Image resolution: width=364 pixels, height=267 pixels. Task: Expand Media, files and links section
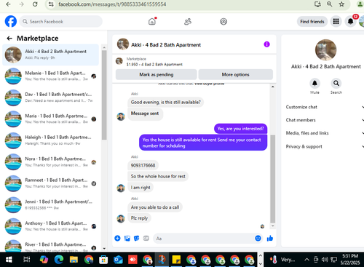pos(324,133)
